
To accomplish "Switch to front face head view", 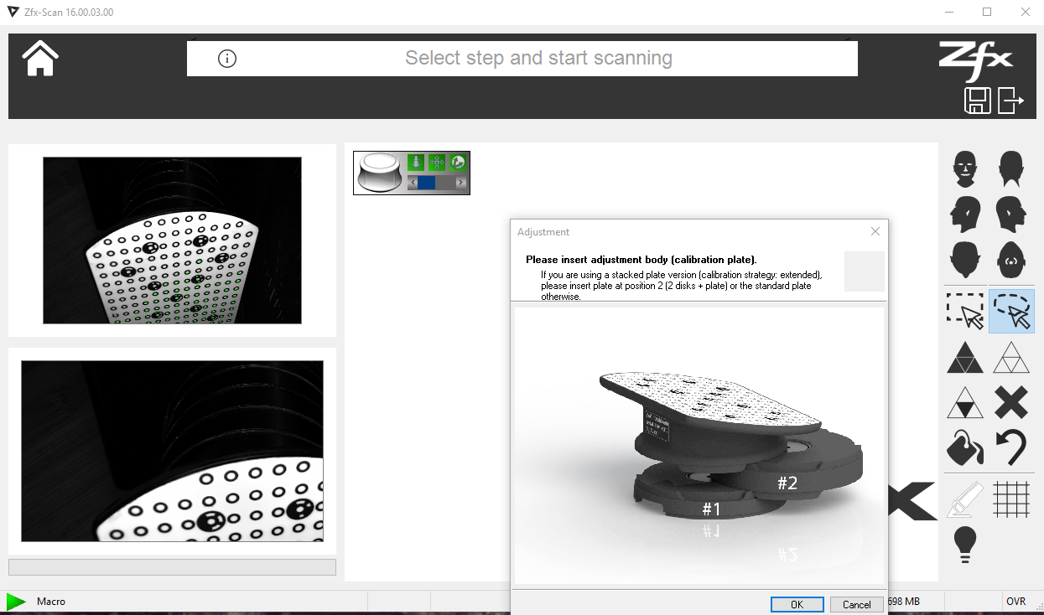I will coord(965,169).
